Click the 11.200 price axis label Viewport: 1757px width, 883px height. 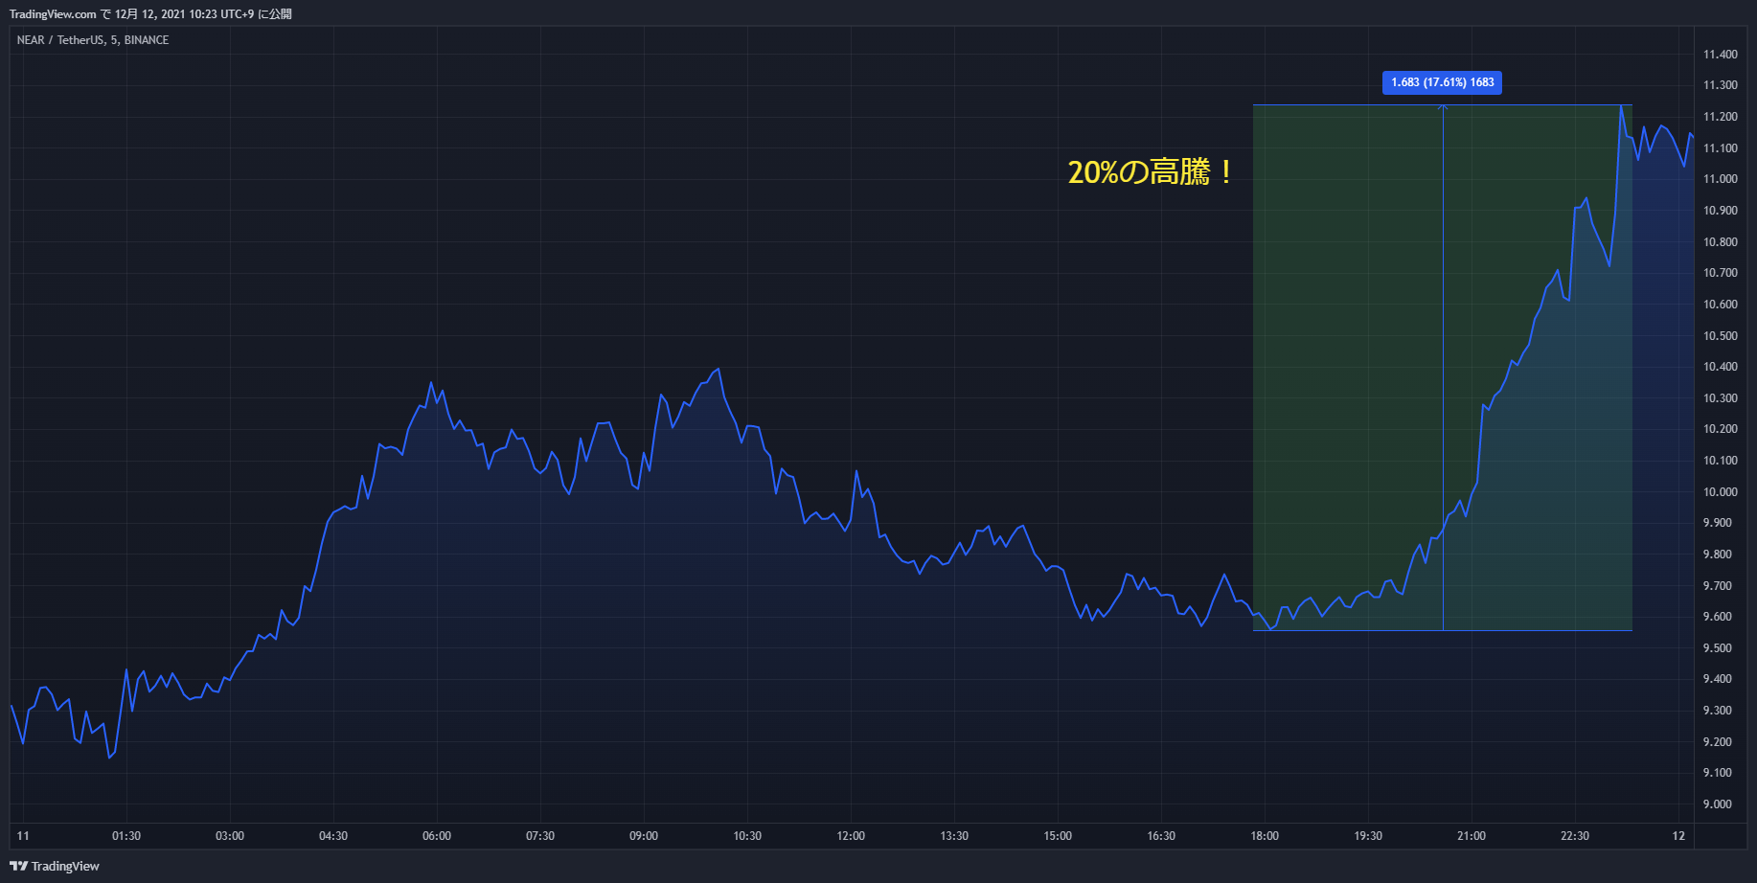[1720, 117]
